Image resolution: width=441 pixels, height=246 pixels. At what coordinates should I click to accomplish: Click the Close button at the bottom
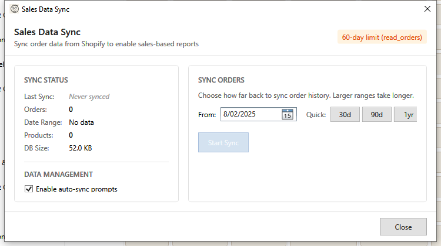point(403,227)
